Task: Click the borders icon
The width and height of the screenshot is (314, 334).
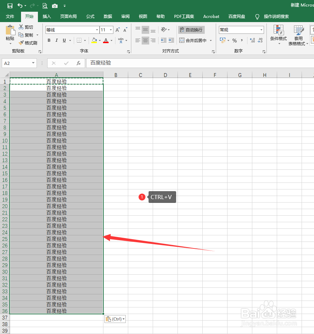Action: click(79, 40)
